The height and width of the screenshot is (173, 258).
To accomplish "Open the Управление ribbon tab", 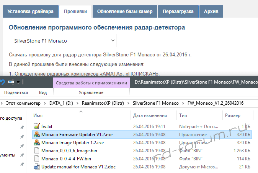I will point(91,92).
